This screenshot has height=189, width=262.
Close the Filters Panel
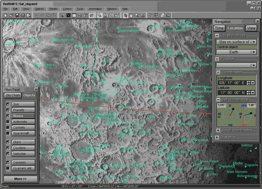(x=36, y=89)
